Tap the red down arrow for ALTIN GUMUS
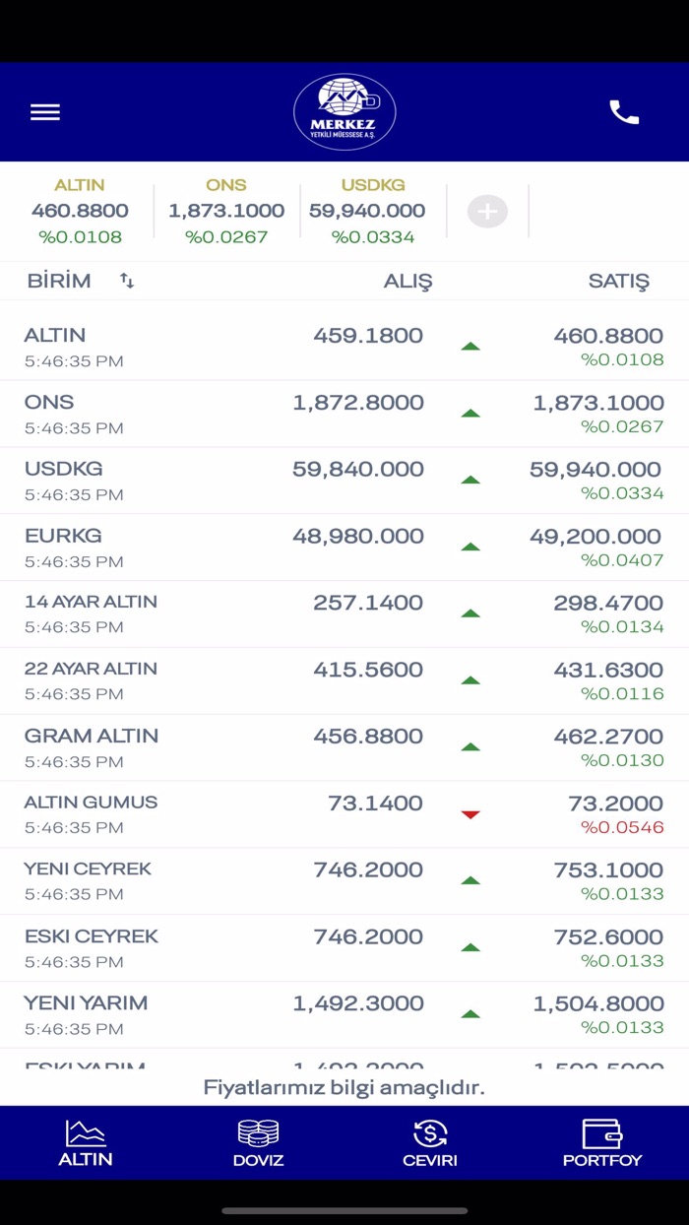689x1225 pixels. (x=470, y=814)
